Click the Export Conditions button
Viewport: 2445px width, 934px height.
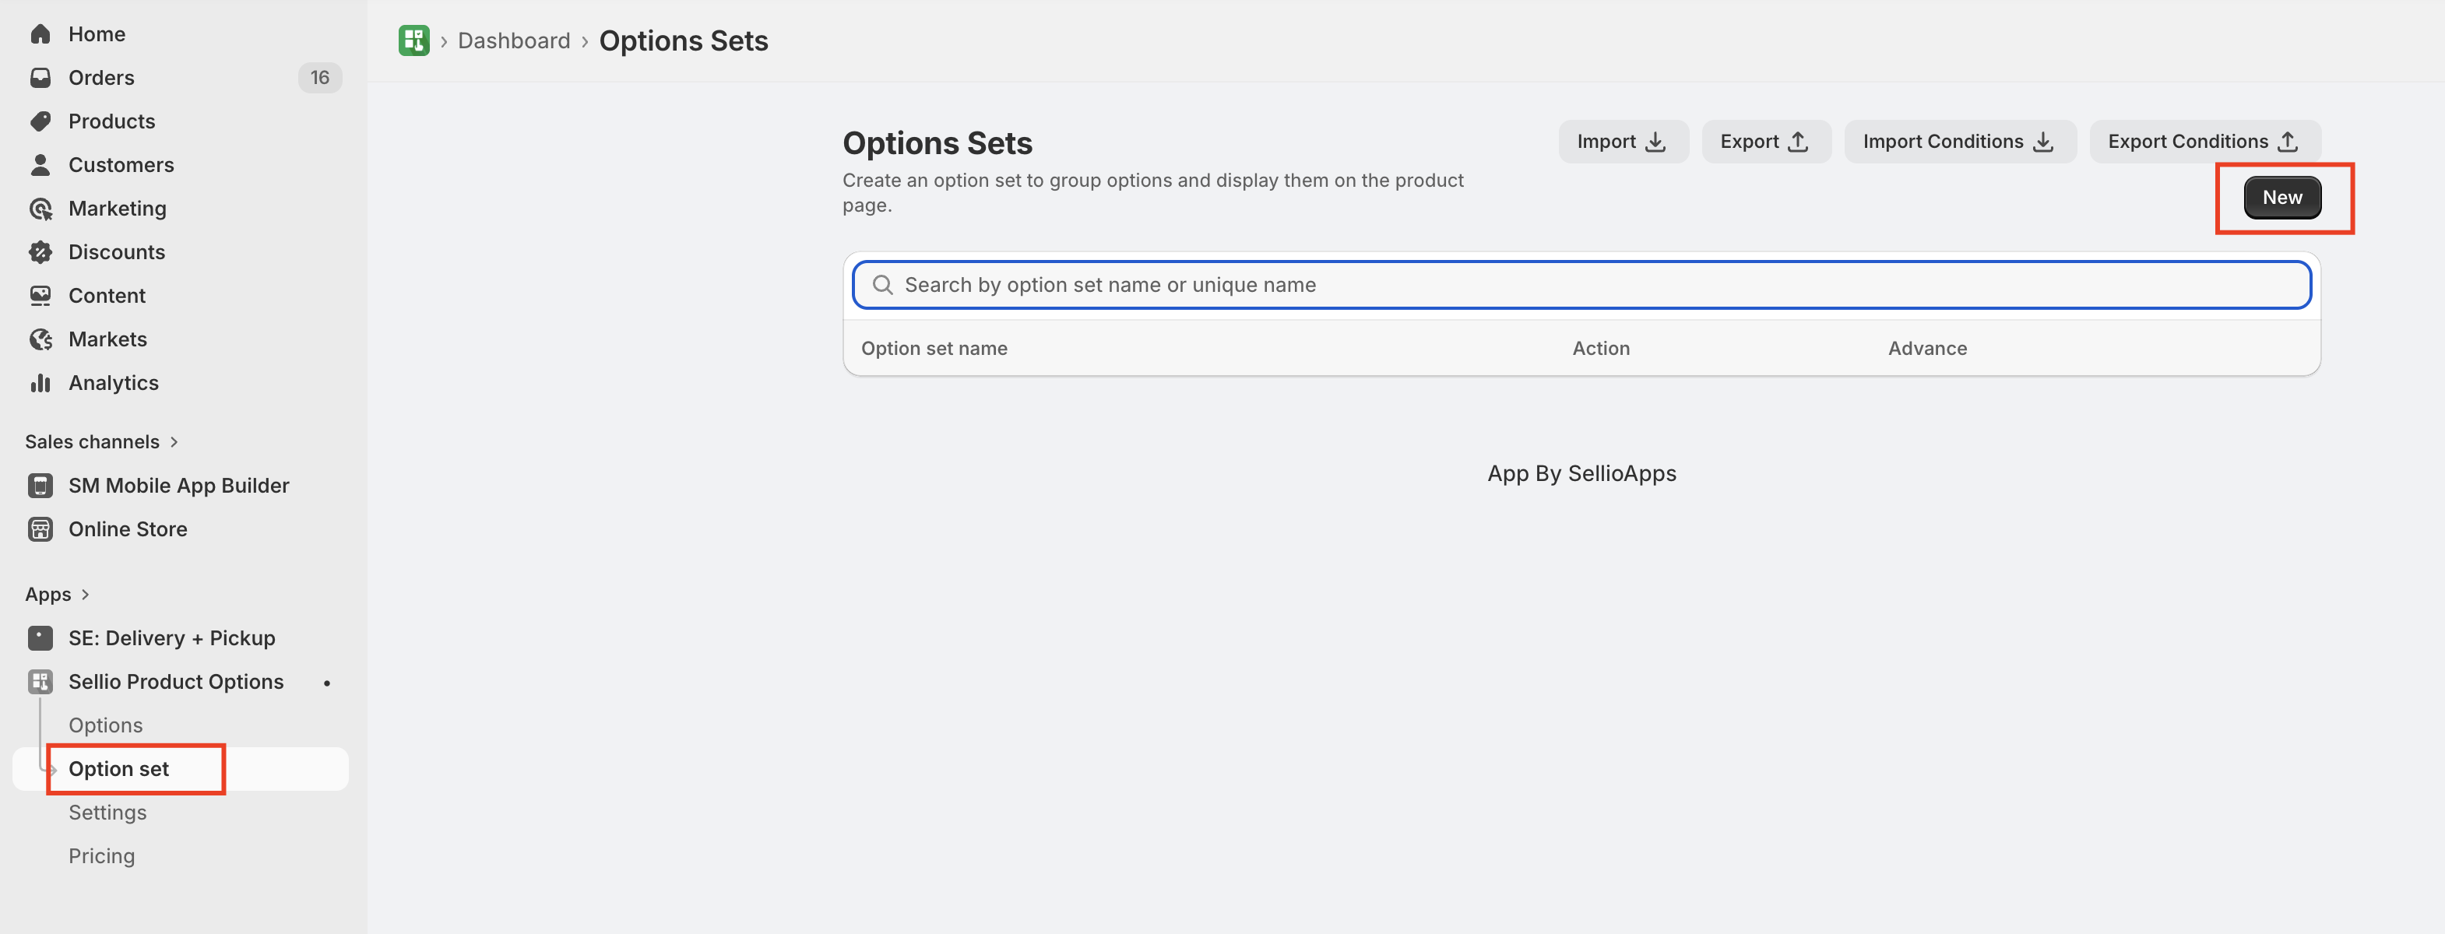coord(2204,142)
